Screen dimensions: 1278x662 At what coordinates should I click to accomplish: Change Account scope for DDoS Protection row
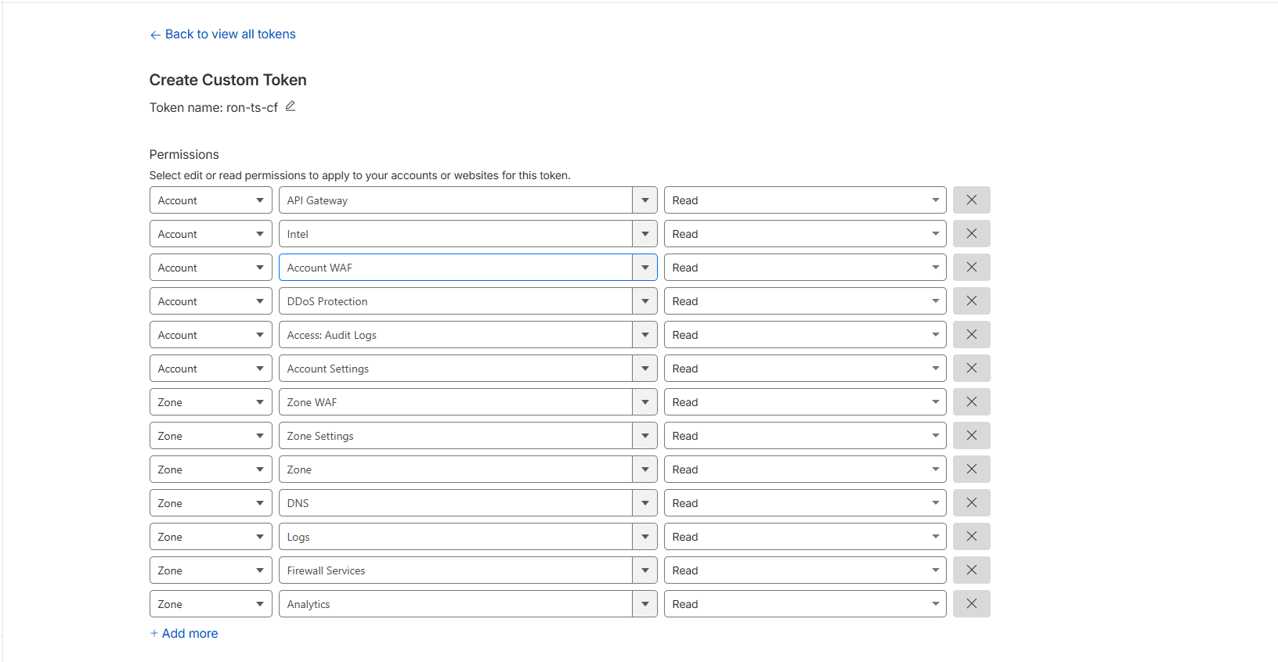pyautogui.click(x=210, y=301)
